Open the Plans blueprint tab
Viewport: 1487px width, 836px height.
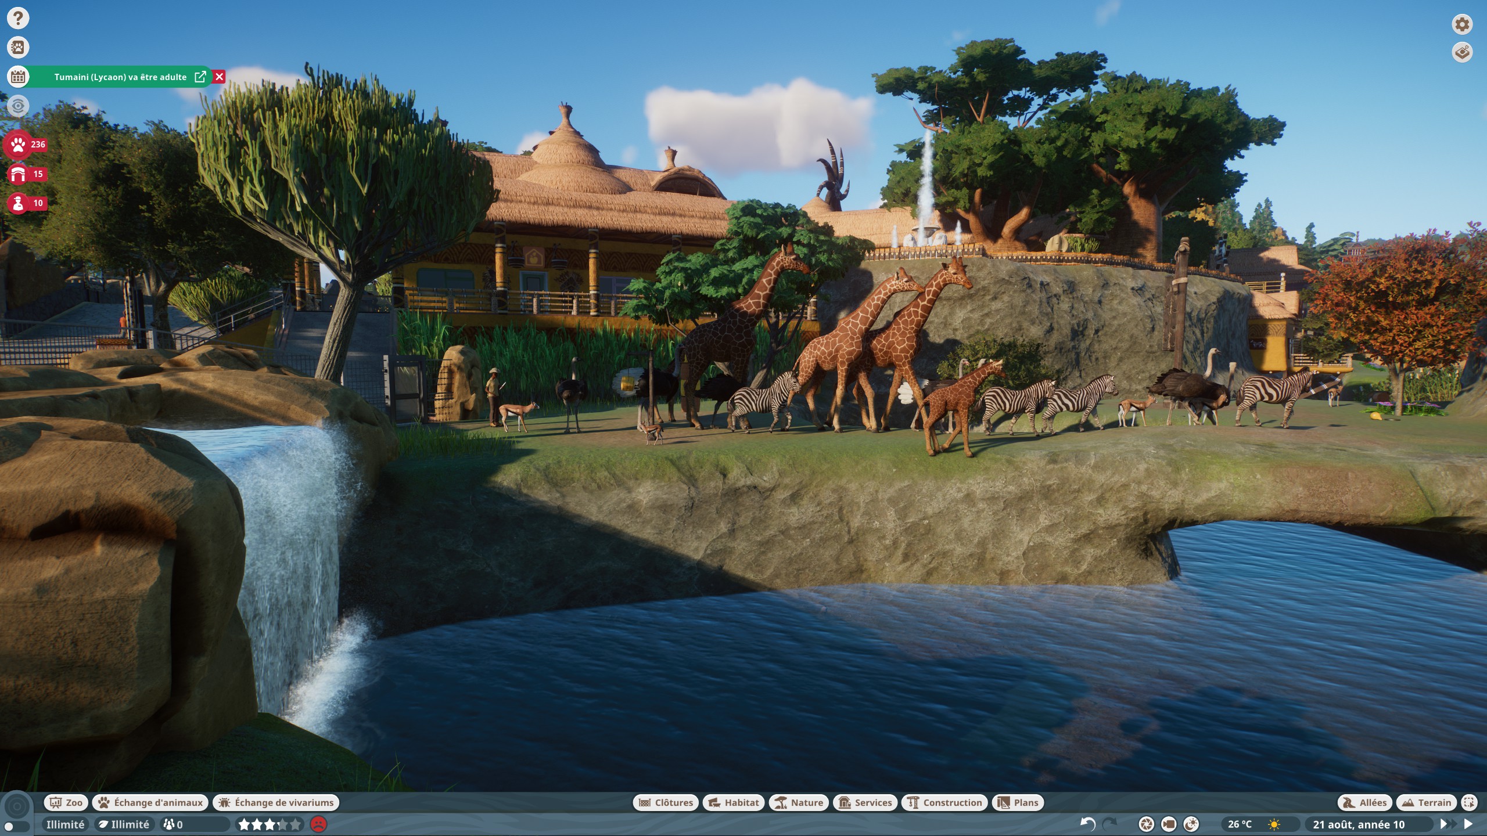1018,802
